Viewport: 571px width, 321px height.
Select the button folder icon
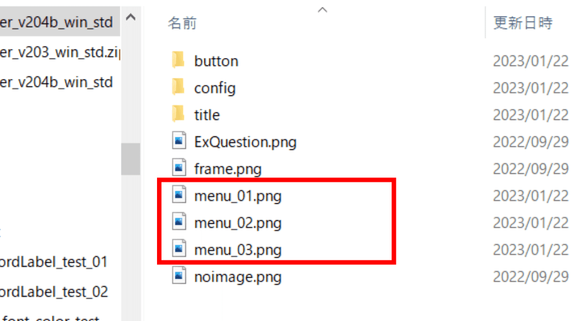[x=178, y=60]
